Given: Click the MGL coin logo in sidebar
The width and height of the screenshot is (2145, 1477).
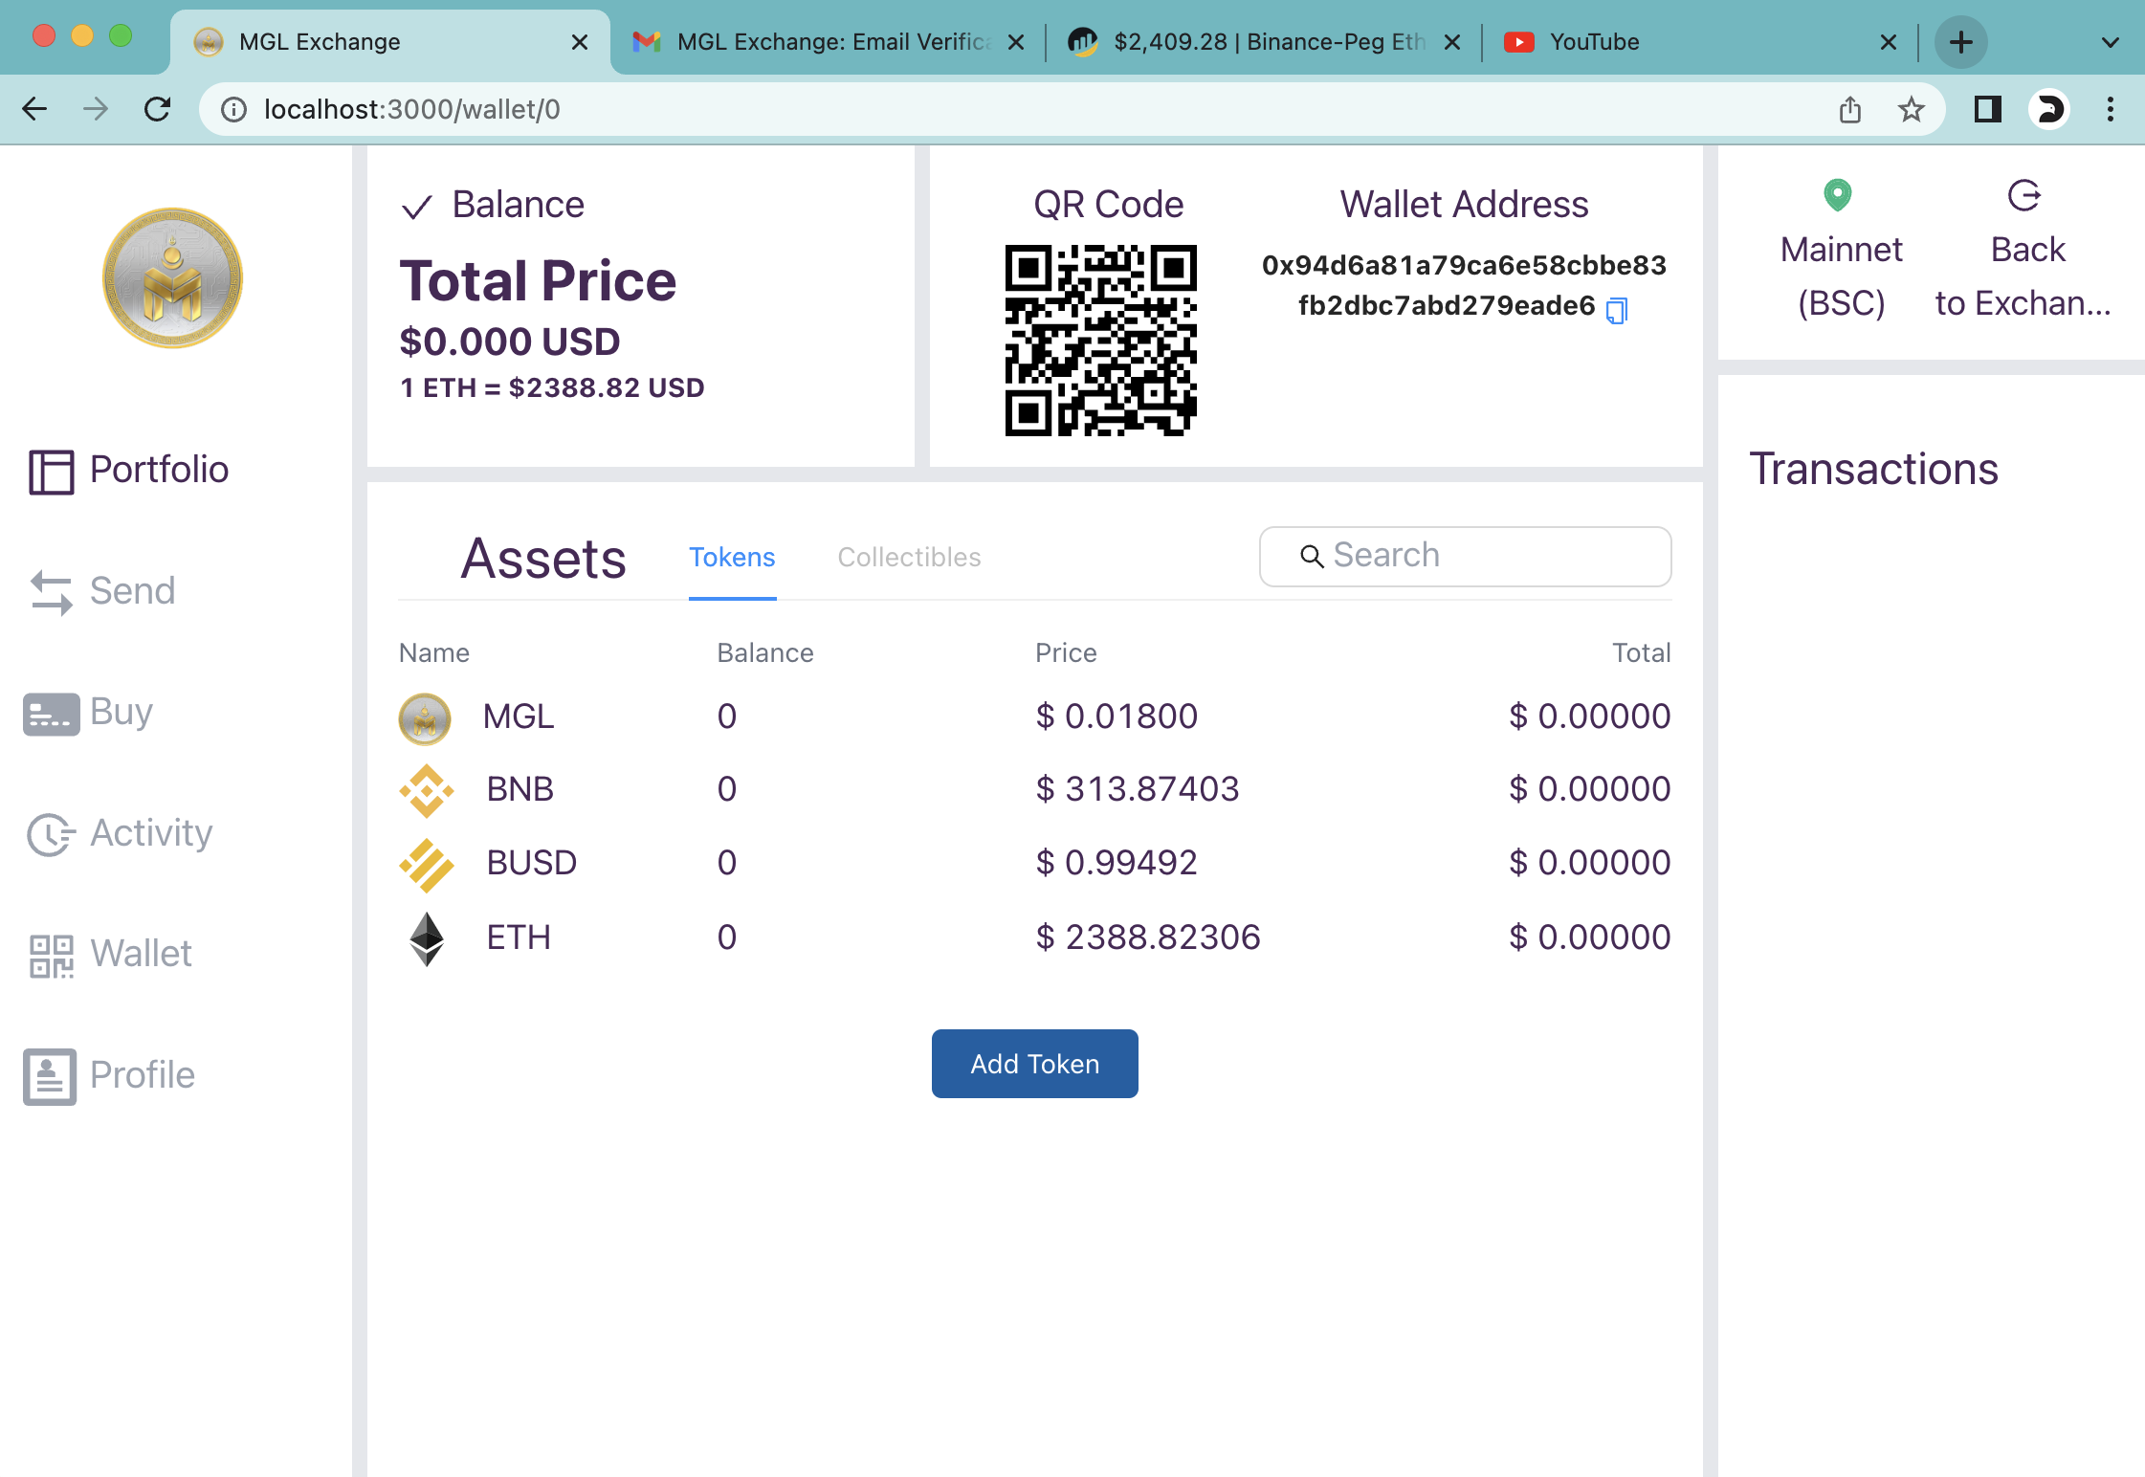Looking at the screenshot, I should 172,278.
